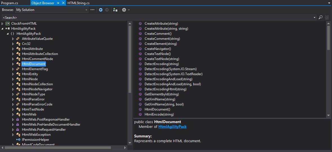The height and width of the screenshot is (152, 332).
Task: Click the members pane vertical scrollbar
Action: [x=328, y=38]
